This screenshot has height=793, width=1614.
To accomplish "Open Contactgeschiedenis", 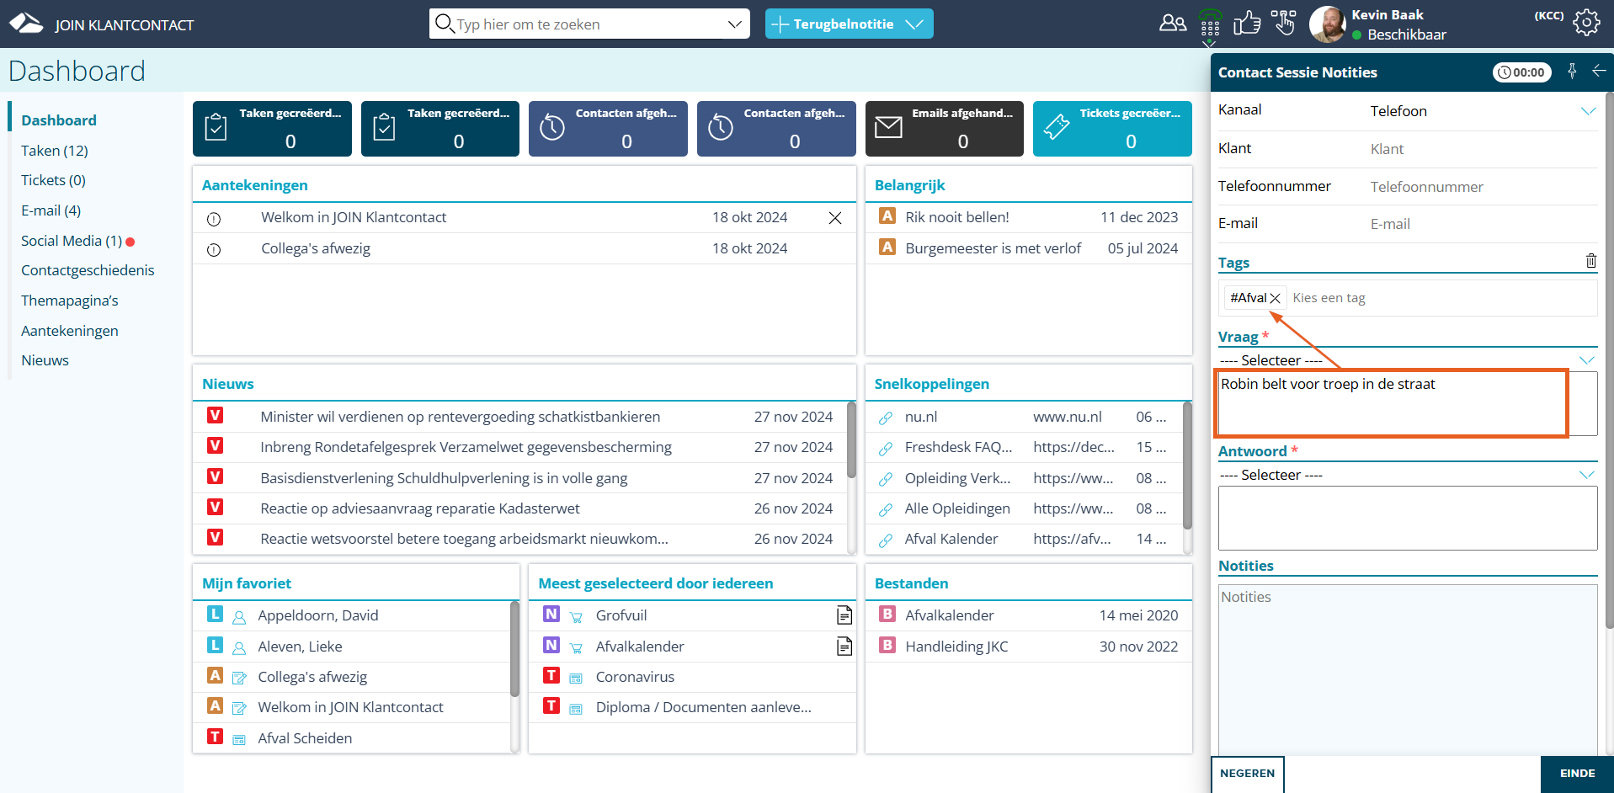I will (88, 270).
